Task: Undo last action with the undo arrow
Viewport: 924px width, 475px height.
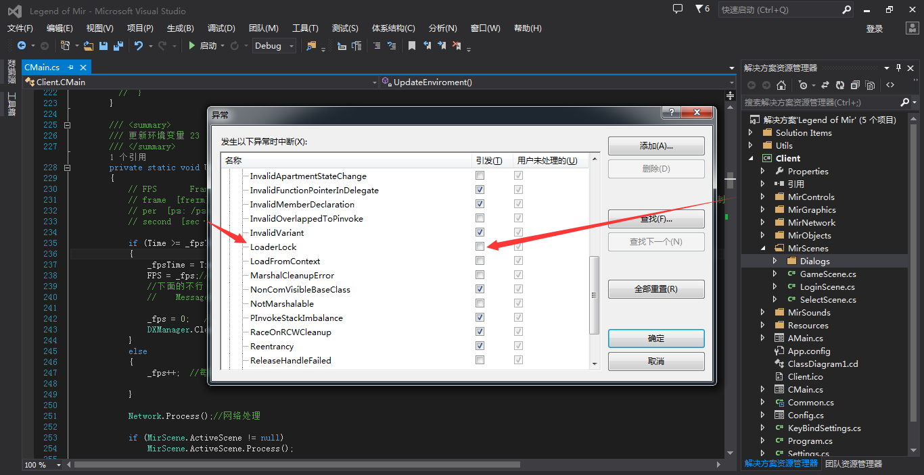Action: pyautogui.click(x=139, y=46)
